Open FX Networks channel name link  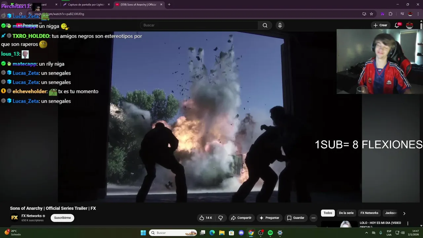click(x=32, y=216)
